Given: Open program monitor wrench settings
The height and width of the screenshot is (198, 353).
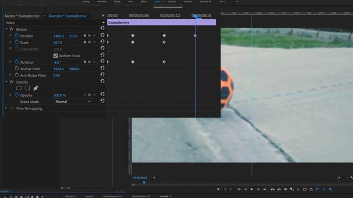Looking at the screenshot, I should coord(351,178).
